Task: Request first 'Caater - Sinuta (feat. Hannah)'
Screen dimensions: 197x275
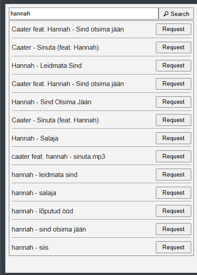Action: click(174, 47)
